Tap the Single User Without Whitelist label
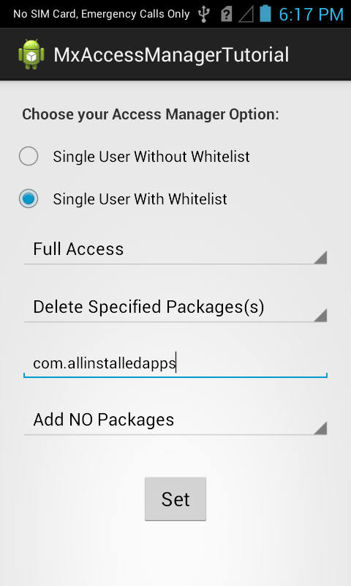This screenshot has height=586, width=351. pyautogui.click(x=151, y=157)
